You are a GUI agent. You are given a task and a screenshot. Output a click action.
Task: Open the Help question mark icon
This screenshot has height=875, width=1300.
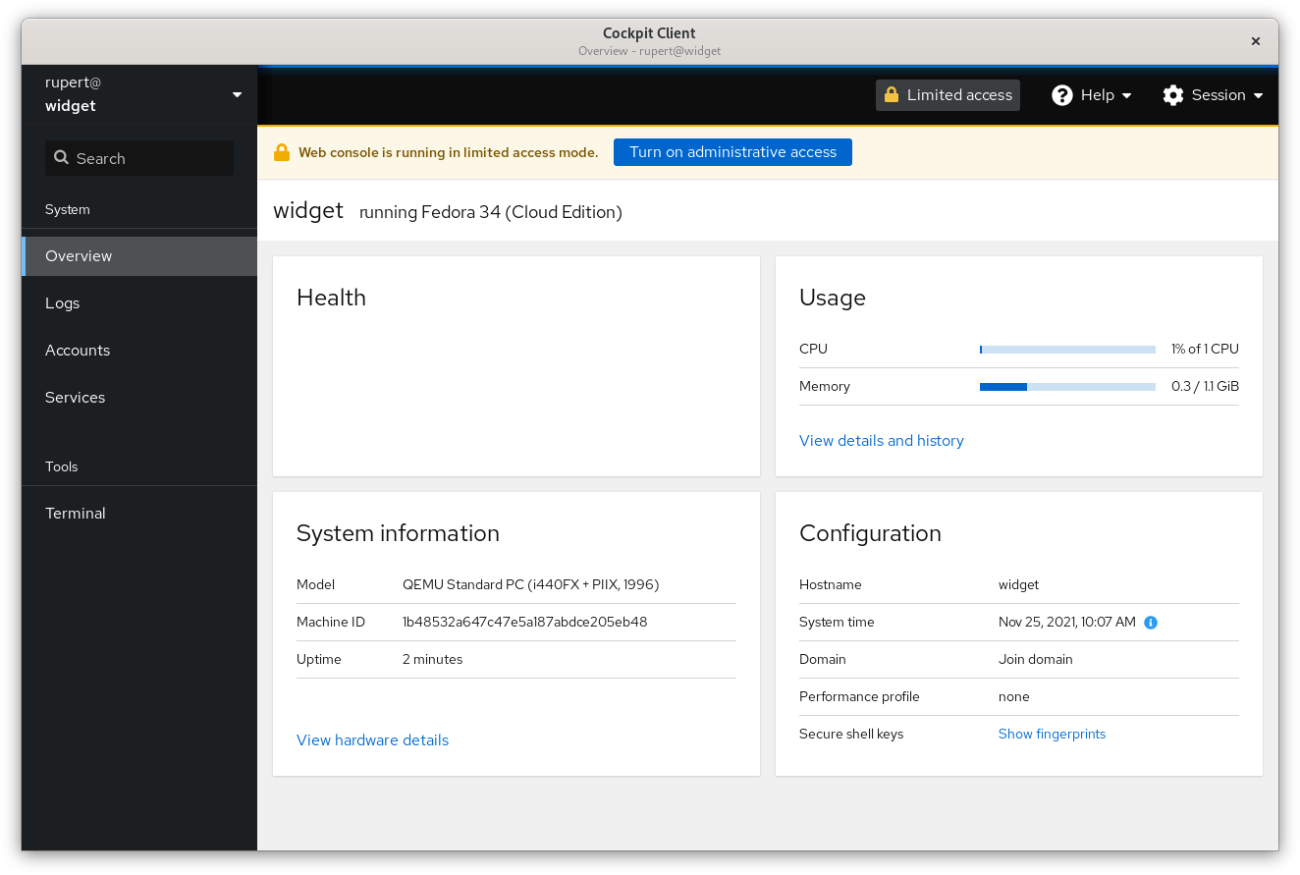tap(1062, 94)
